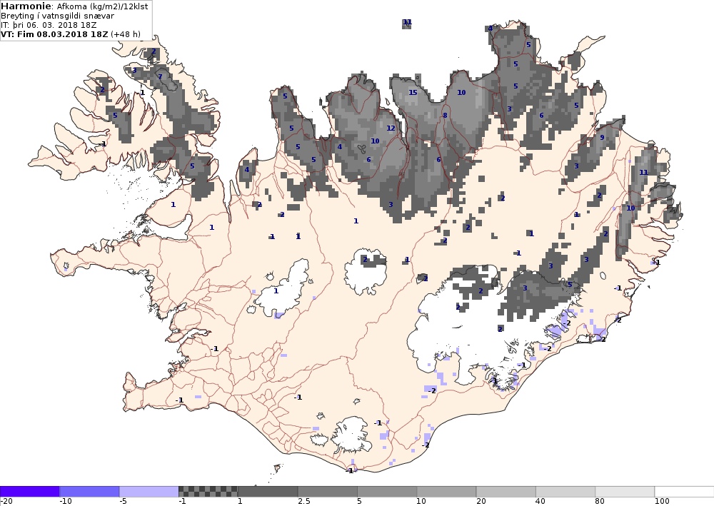Click the '8' value on the map
Screen dimensions: 714x506
coord(445,115)
